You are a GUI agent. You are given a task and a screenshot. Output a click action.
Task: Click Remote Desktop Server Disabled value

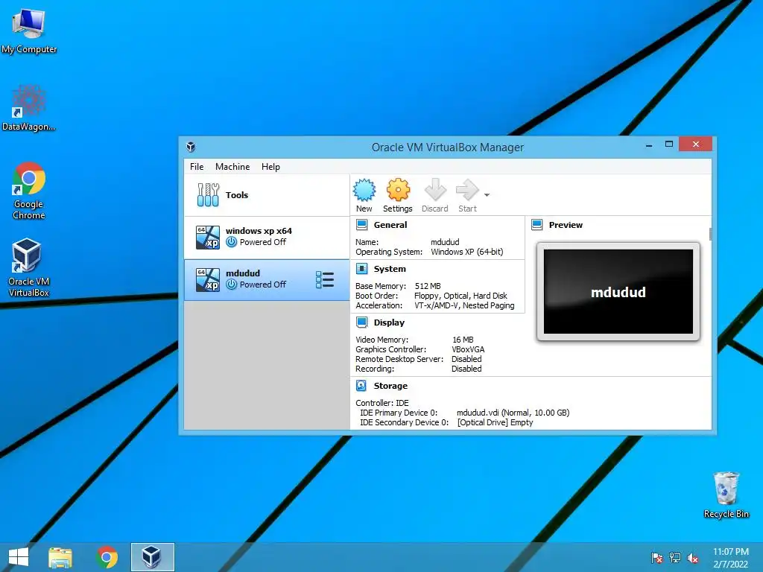coord(466,359)
